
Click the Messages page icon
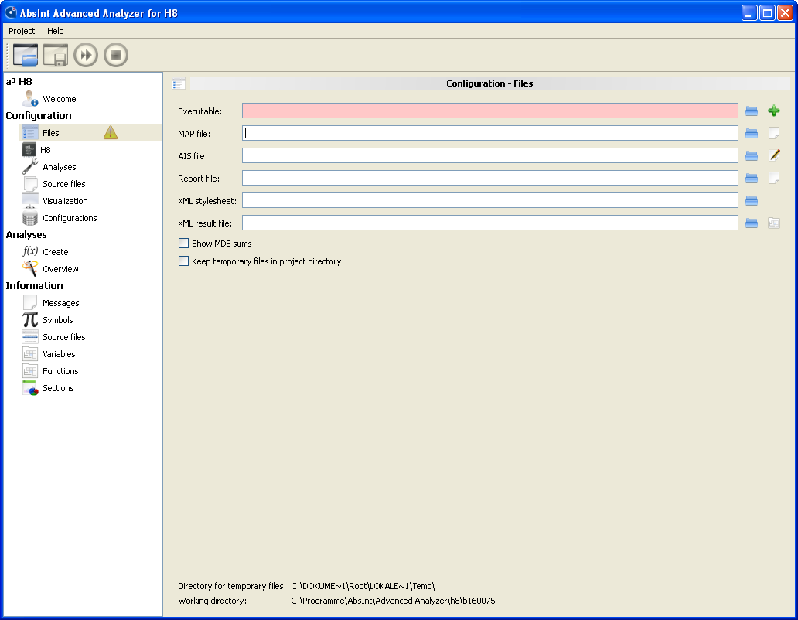click(x=30, y=302)
